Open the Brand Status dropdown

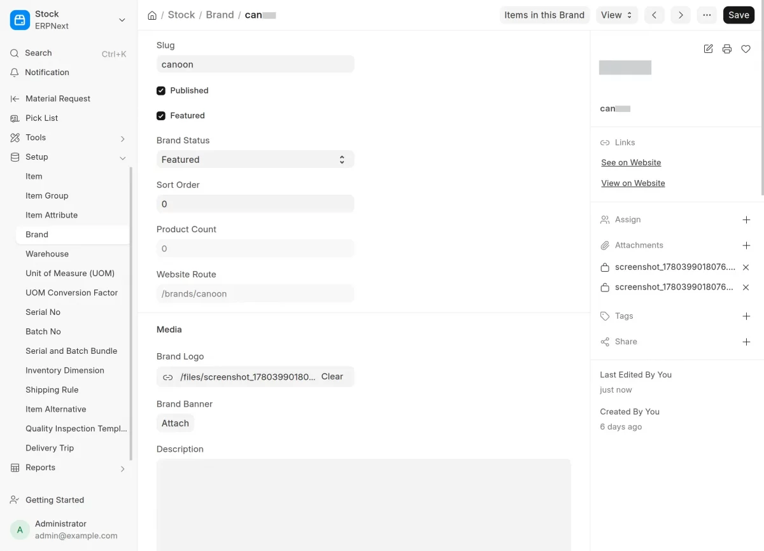coord(255,160)
